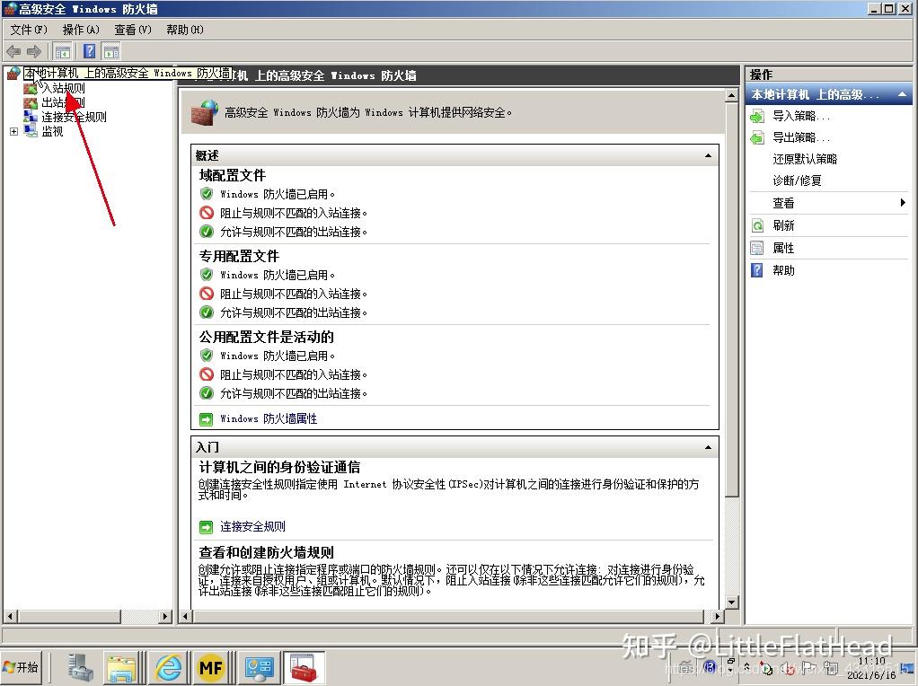
Task: Click the firewall brick globe icon
Action: coord(204,112)
